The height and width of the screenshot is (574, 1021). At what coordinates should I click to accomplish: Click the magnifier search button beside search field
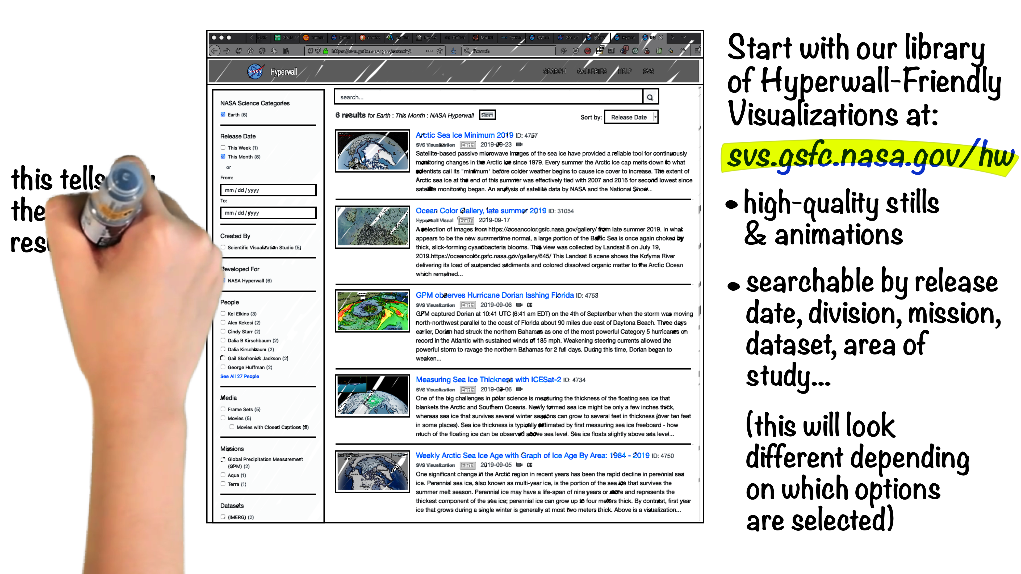tap(650, 97)
